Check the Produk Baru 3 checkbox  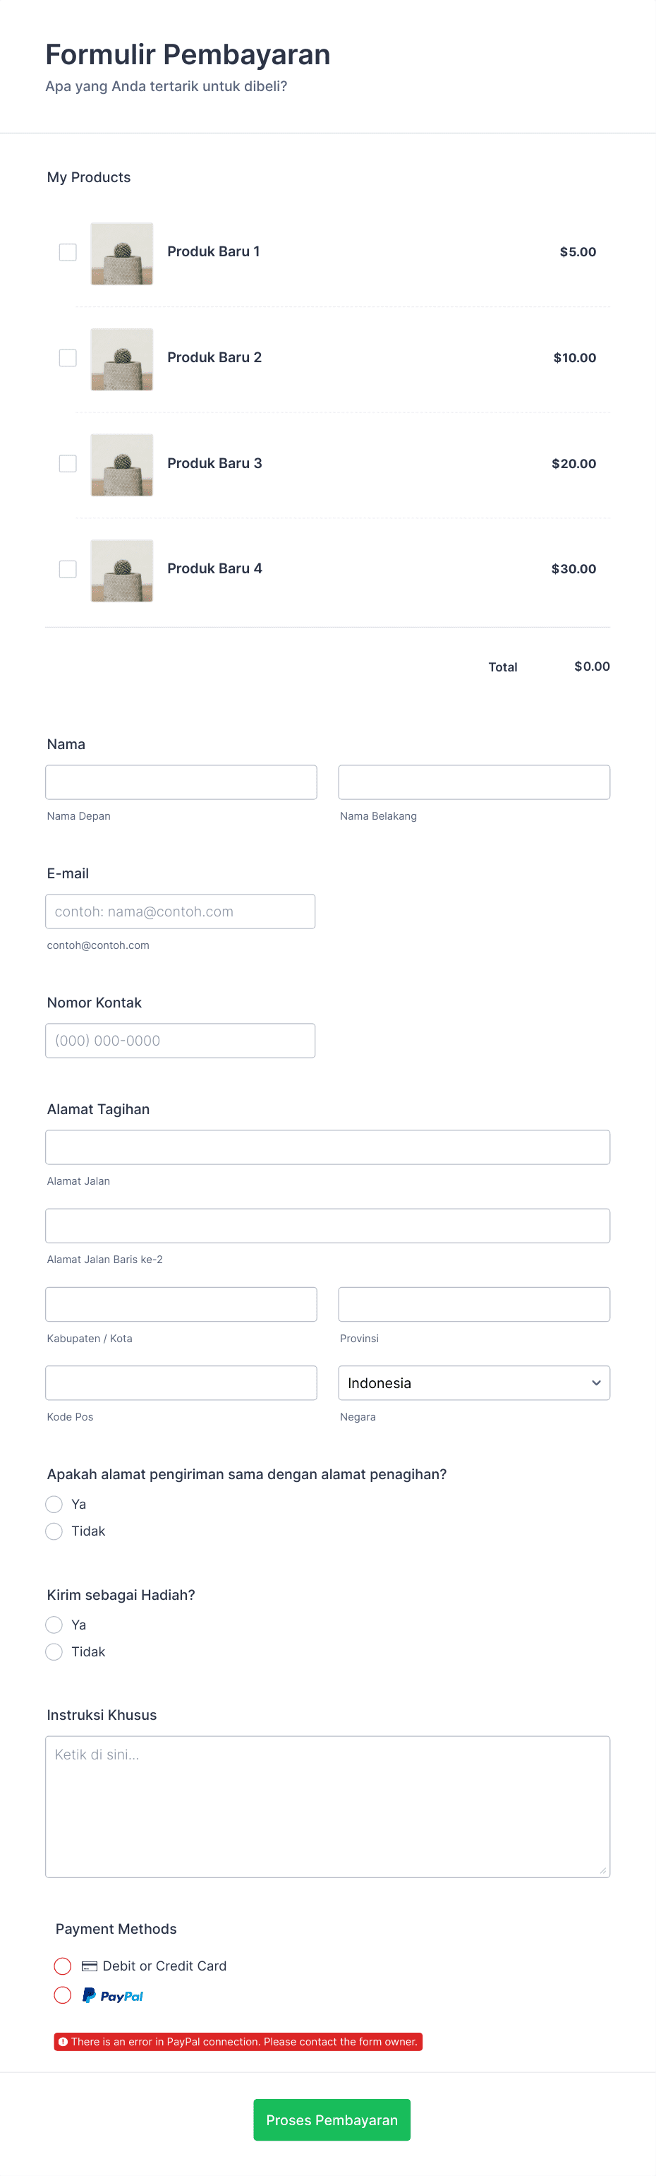coord(68,464)
